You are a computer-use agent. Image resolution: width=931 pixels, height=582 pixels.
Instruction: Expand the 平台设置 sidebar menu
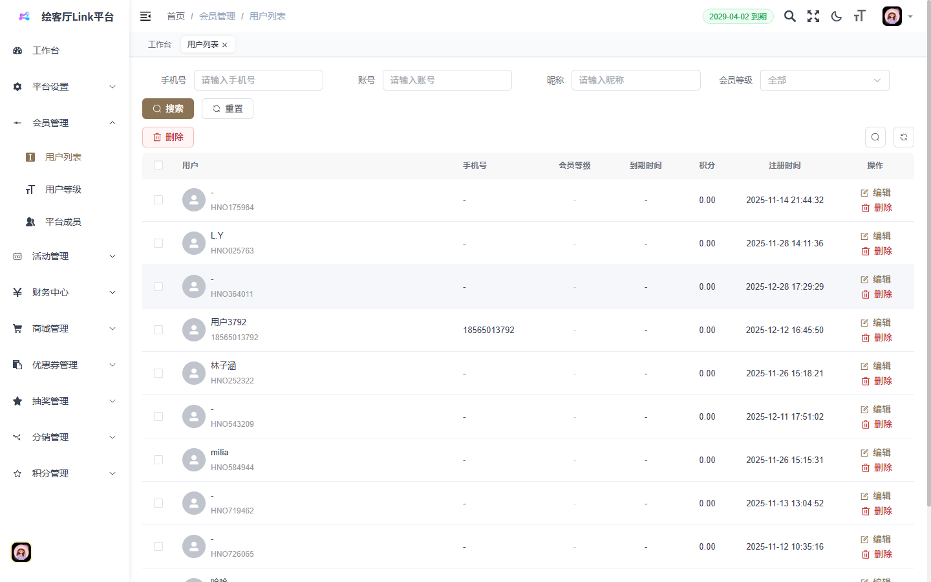65,87
